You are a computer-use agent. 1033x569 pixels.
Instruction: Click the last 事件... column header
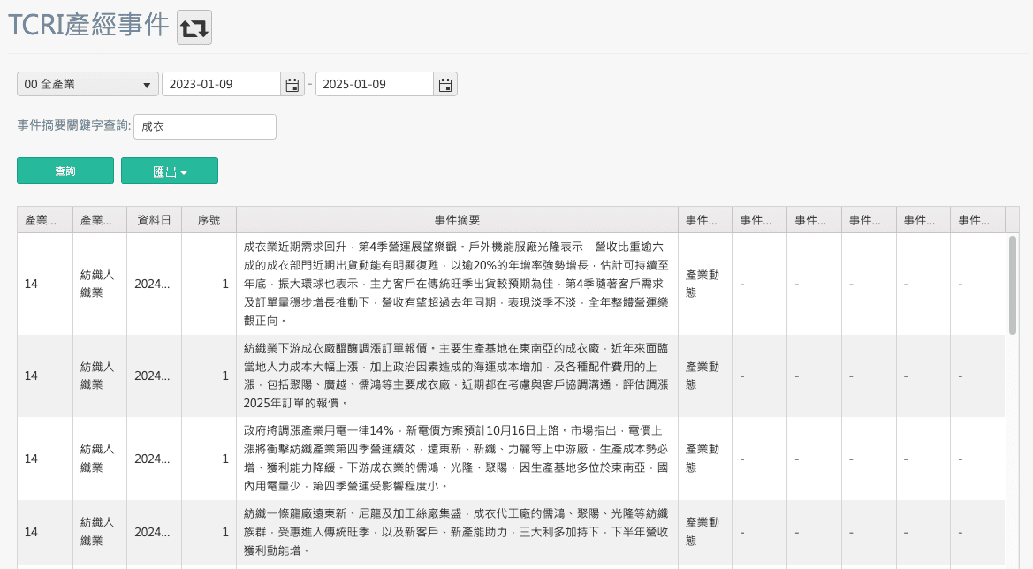pyautogui.click(x=977, y=219)
